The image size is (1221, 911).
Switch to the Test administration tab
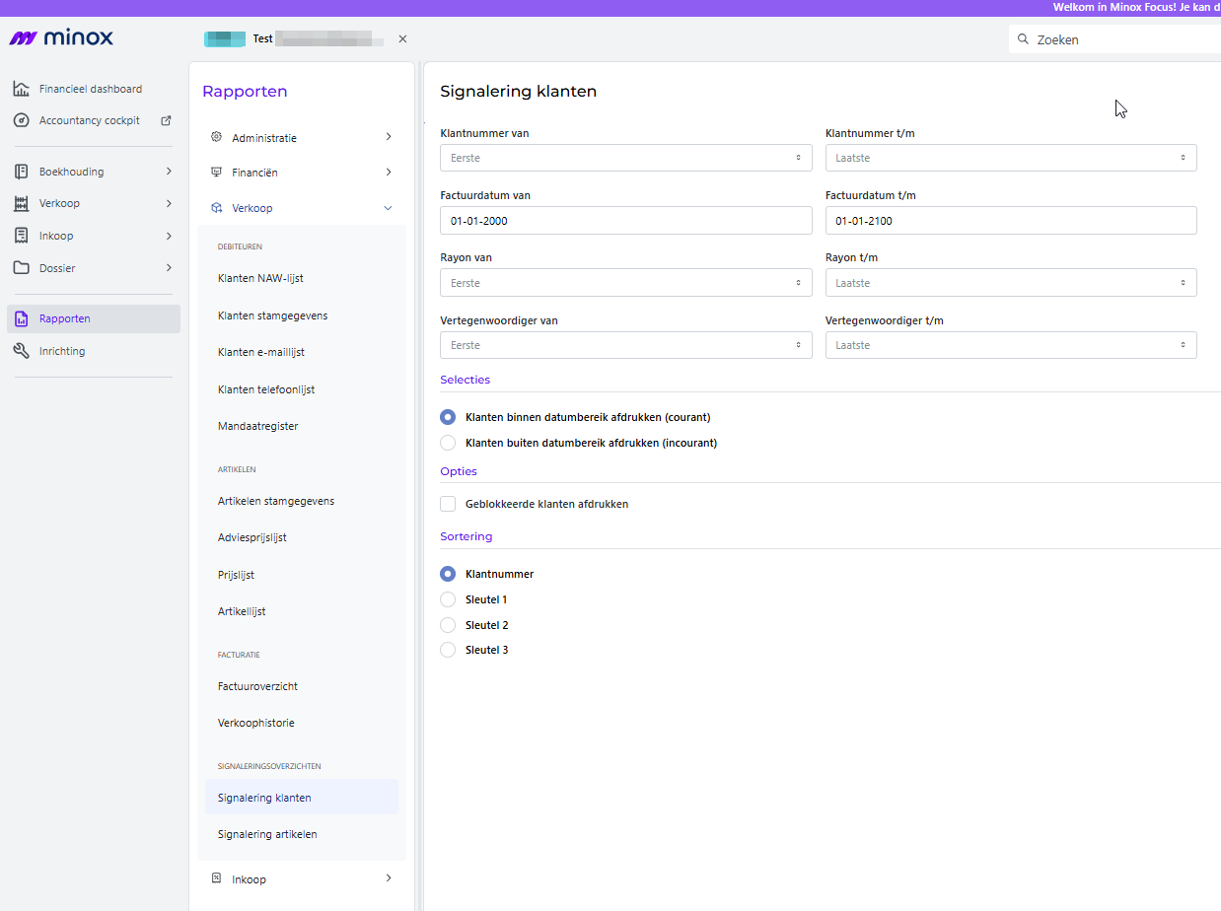(x=293, y=39)
